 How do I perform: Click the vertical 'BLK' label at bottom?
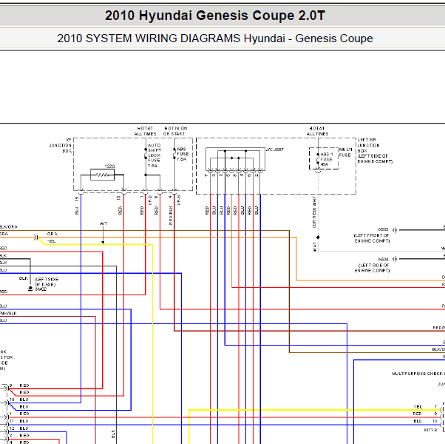tap(113, 434)
